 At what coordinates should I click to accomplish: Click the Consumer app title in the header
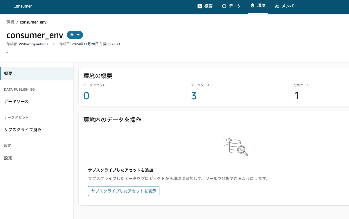22,6
